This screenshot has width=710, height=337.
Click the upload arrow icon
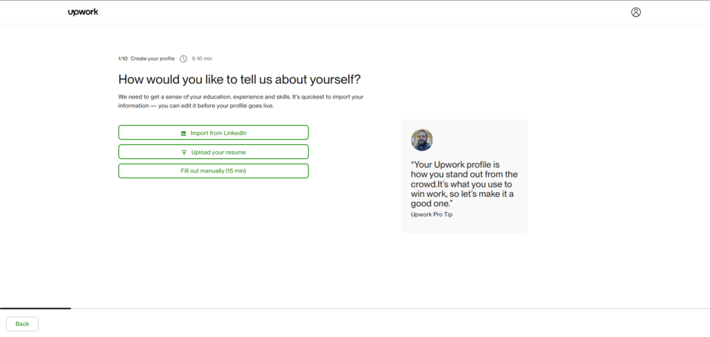pyautogui.click(x=184, y=153)
